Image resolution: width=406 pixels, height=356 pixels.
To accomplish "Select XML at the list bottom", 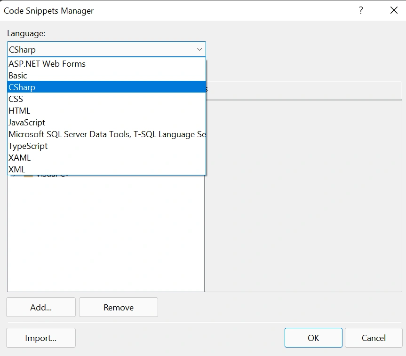I will (x=106, y=170).
